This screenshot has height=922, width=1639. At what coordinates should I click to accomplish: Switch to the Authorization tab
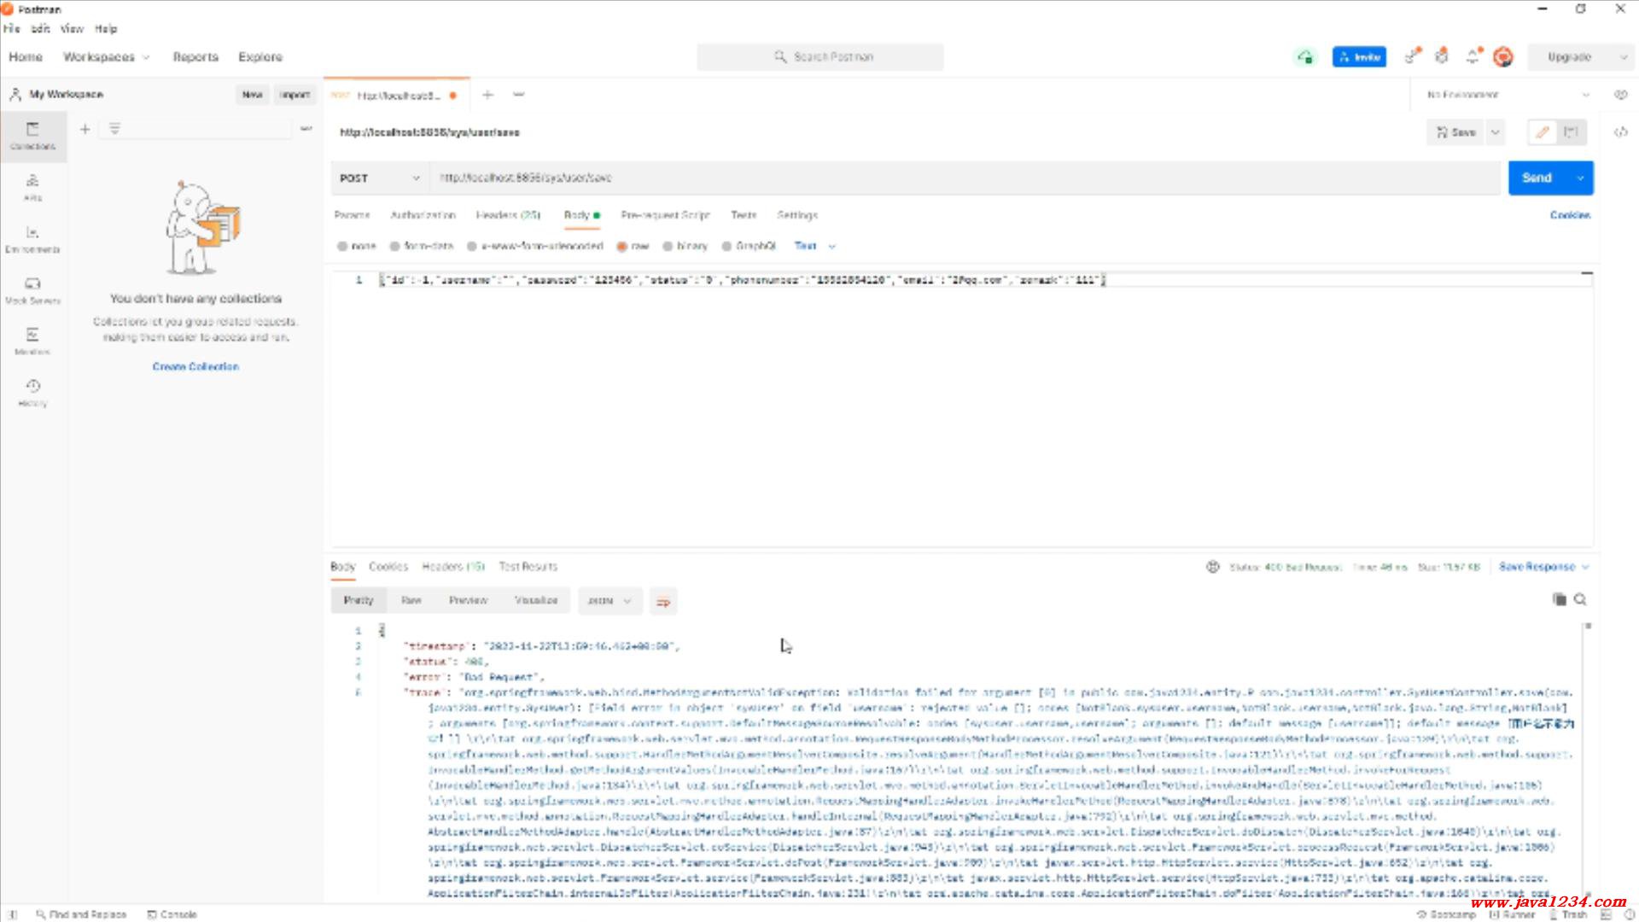click(x=423, y=215)
